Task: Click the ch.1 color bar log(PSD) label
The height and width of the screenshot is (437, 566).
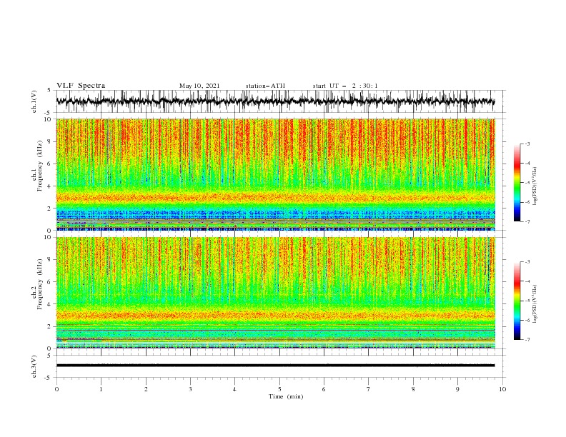Action: tap(535, 186)
